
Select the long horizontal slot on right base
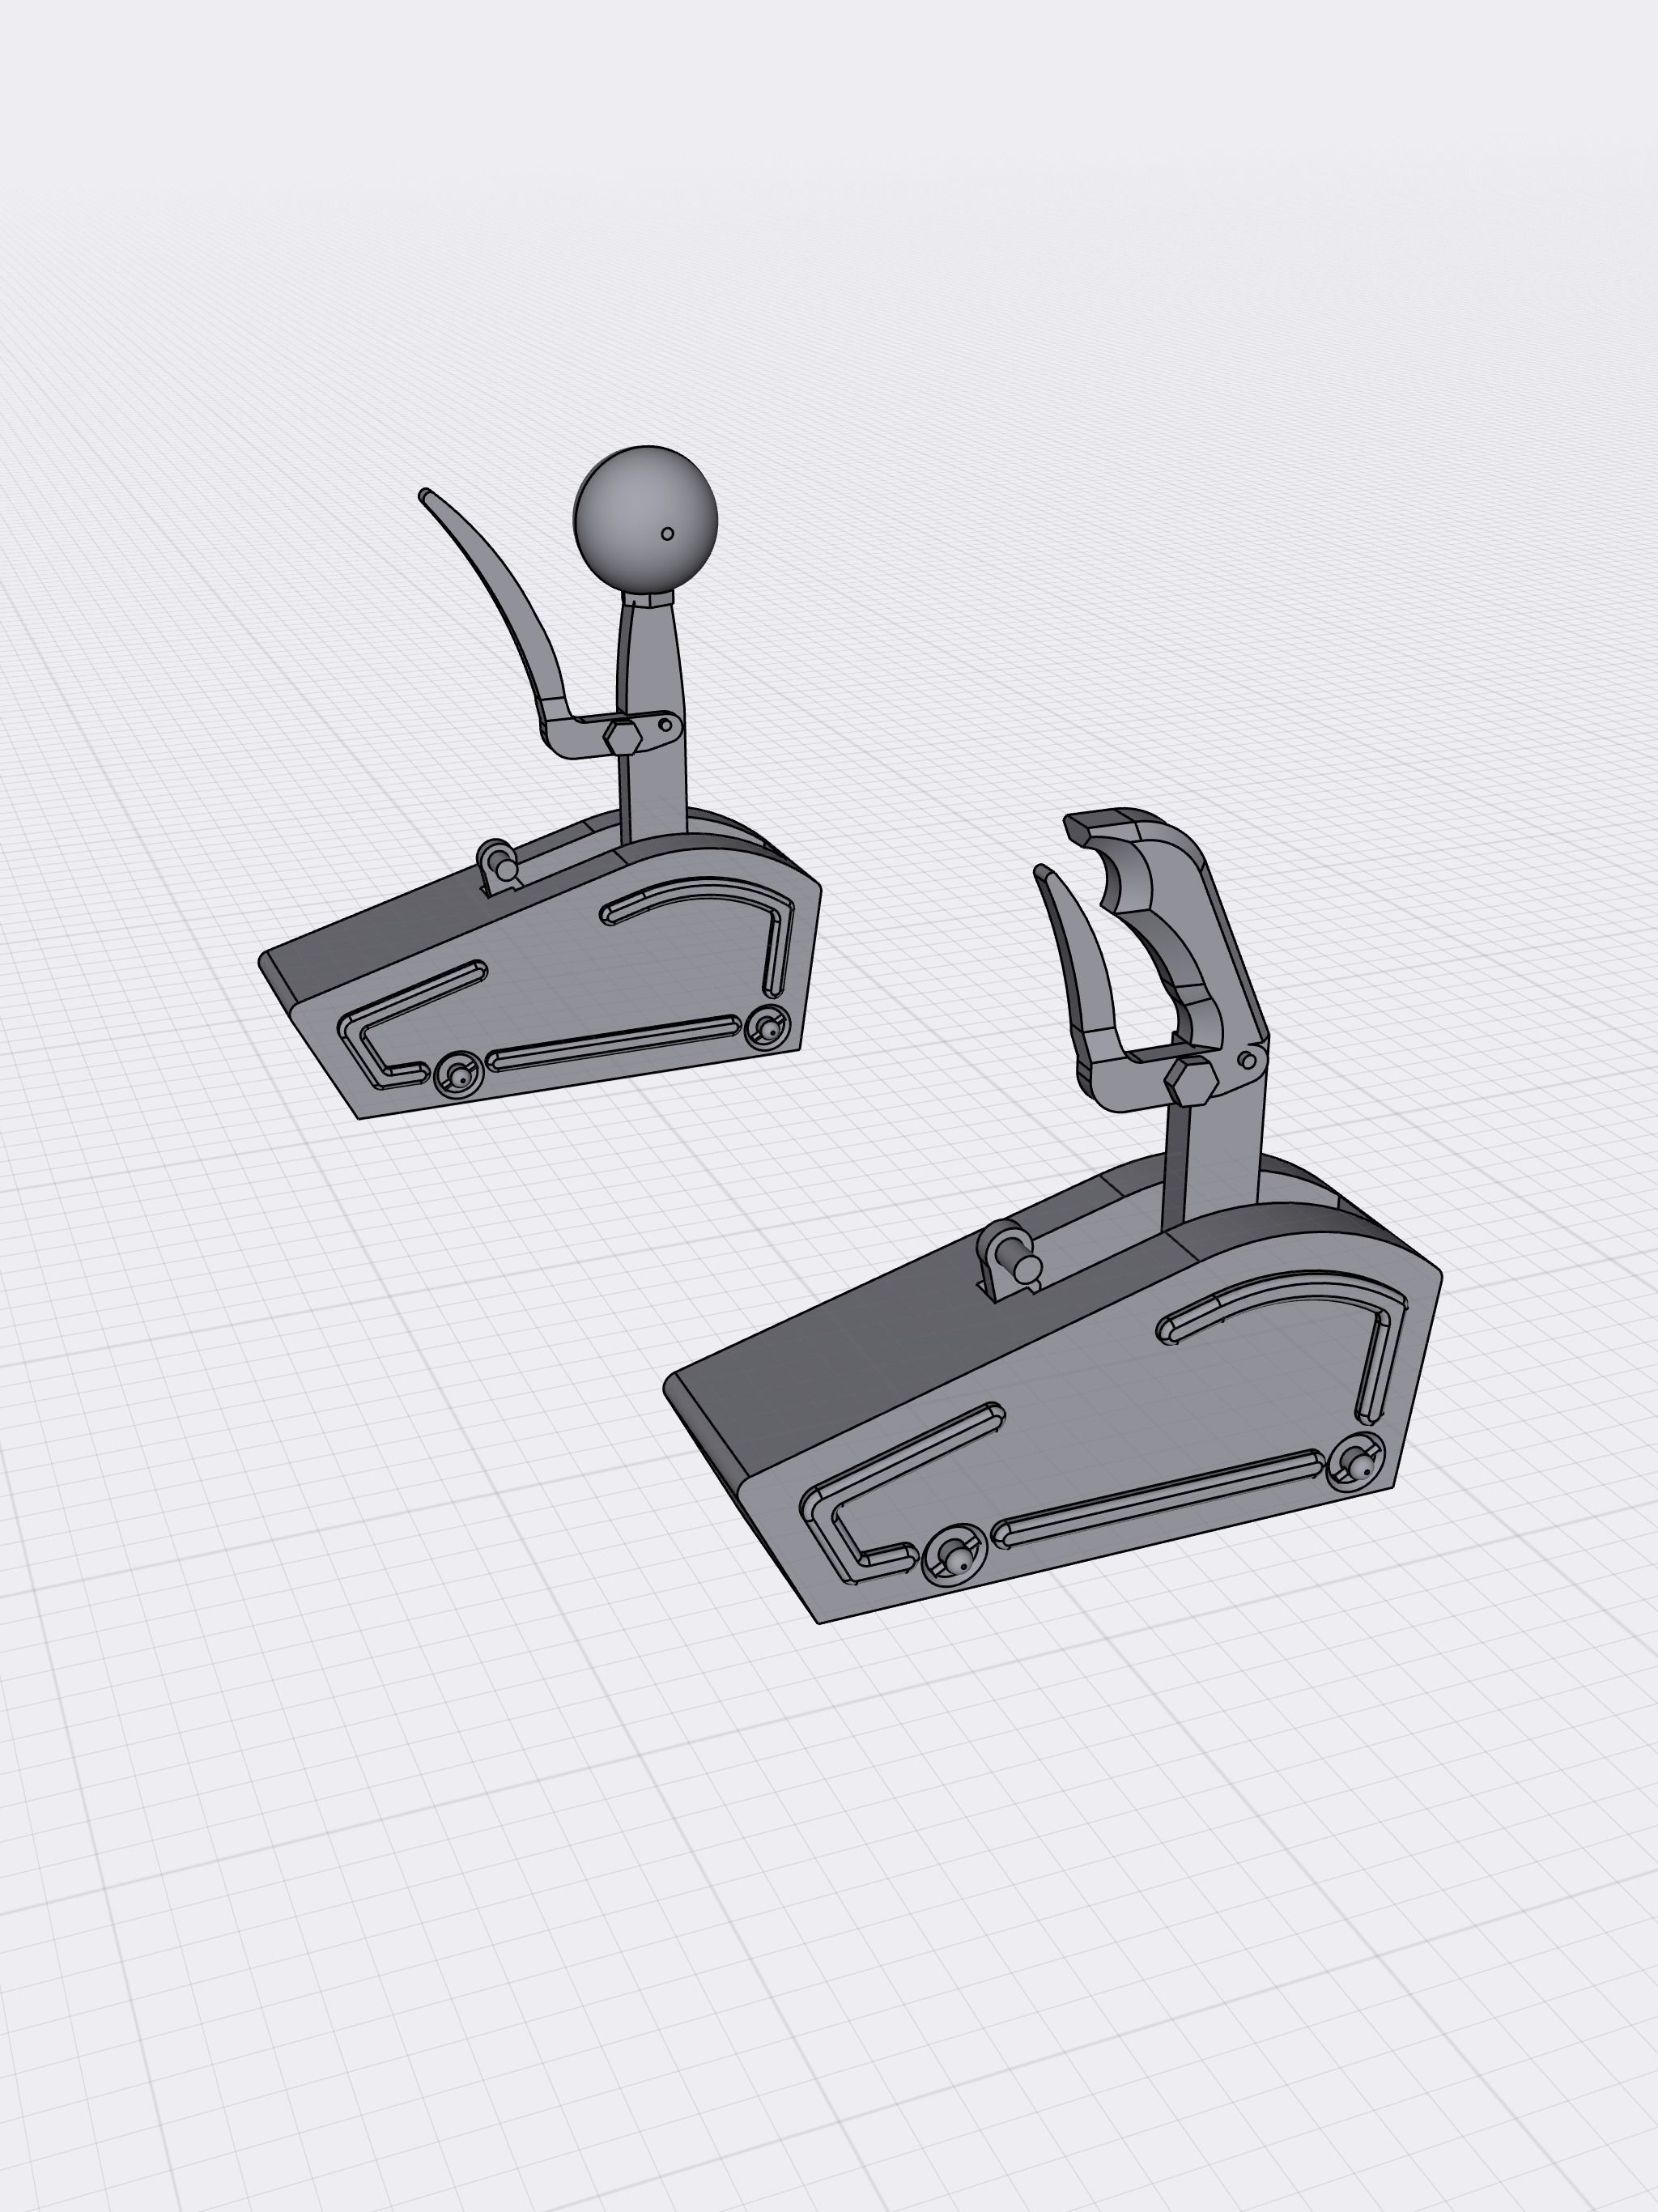pyautogui.click(x=1160, y=1497)
